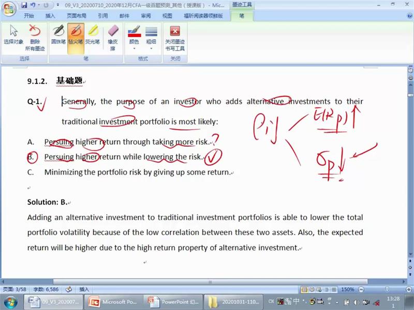Image resolution: width=414 pixels, height=310 pixels.
Task: Switch to the 页面布局 ribbon tab
Action: coord(77,16)
